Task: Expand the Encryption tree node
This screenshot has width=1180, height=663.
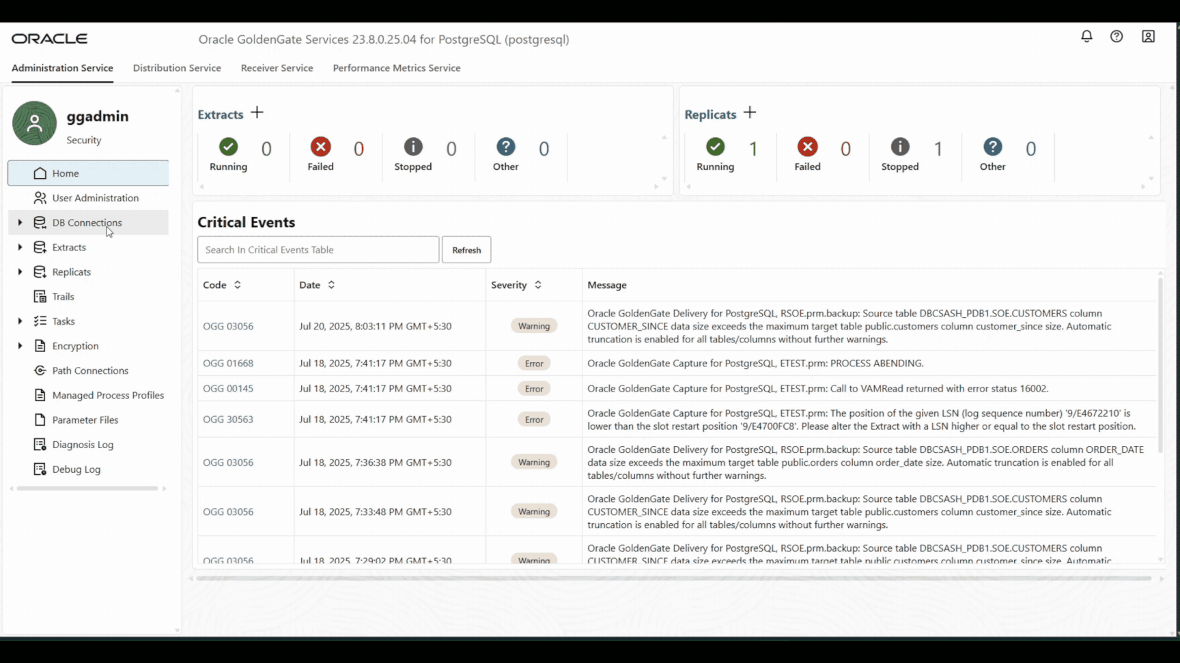Action: click(x=20, y=346)
